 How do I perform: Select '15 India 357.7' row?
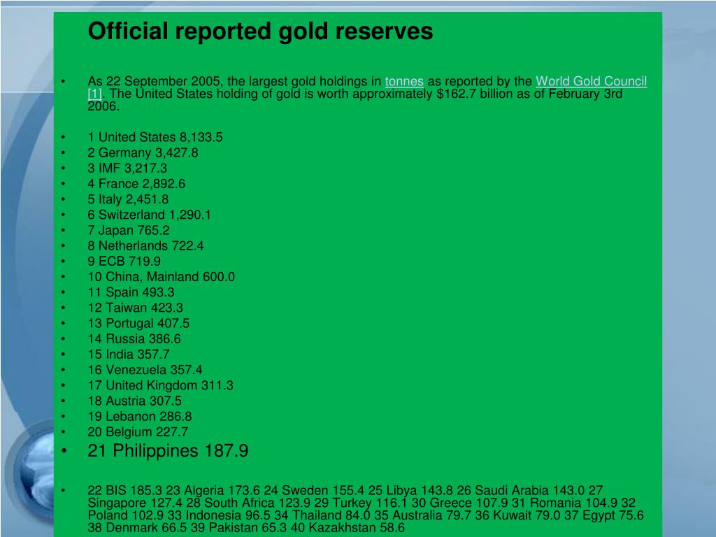[129, 355]
